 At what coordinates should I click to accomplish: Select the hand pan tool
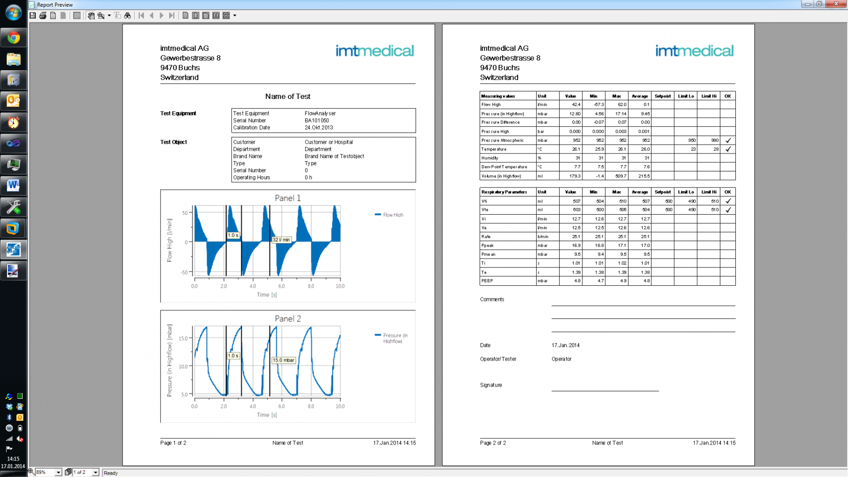click(x=91, y=16)
